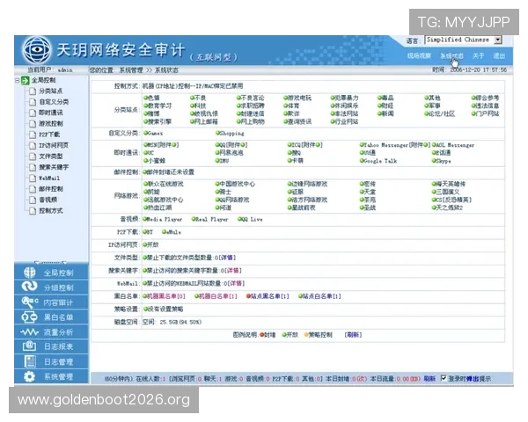
Task: Click the green dot before Skype
Action: click(435, 161)
